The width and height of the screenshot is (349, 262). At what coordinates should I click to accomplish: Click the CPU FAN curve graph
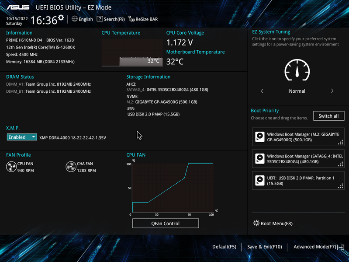(173, 188)
